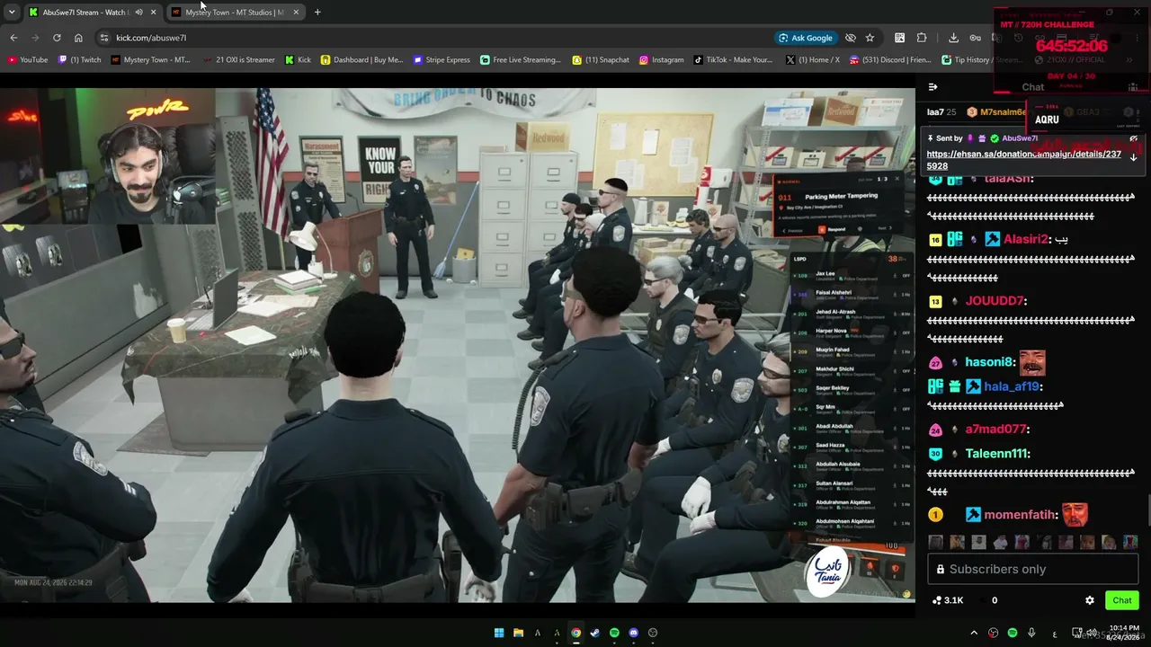Click username a7mad077 in chat
The width and height of the screenshot is (1151, 647).
[x=996, y=430]
